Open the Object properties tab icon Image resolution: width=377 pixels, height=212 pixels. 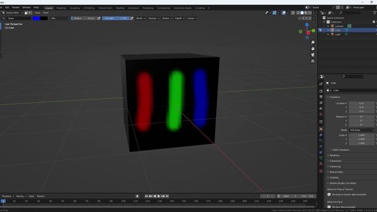(321, 129)
